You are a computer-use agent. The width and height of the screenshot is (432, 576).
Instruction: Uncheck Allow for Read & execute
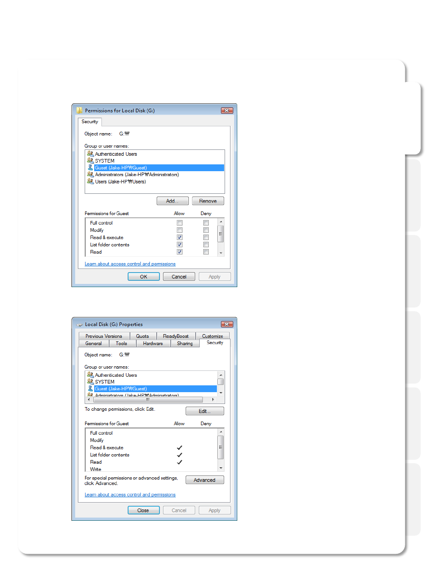[179, 237]
